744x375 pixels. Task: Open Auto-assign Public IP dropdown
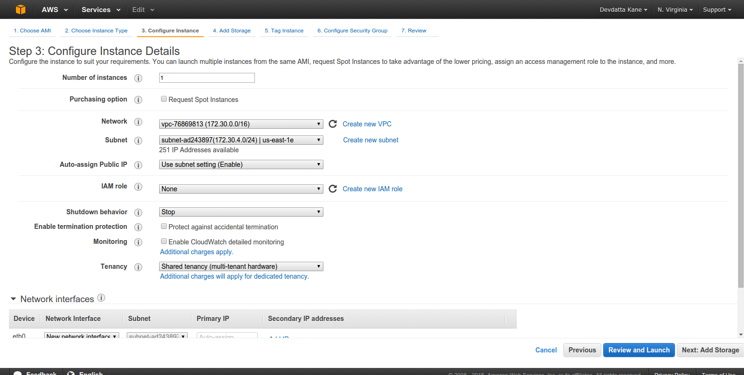point(241,164)
